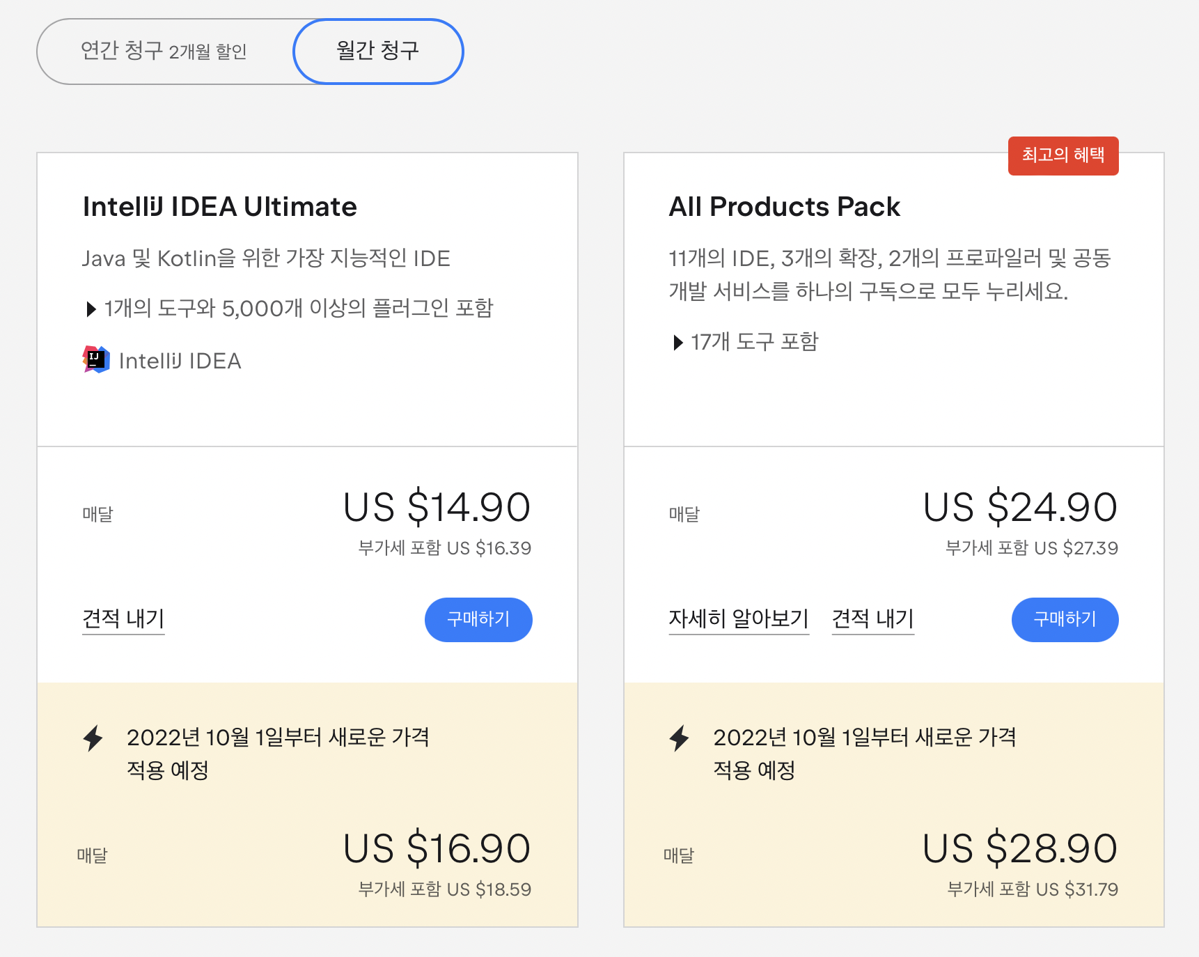Open 견적 내기 link in IntelliJ card
Screen dimensions: 1199x957
(123, 618)
